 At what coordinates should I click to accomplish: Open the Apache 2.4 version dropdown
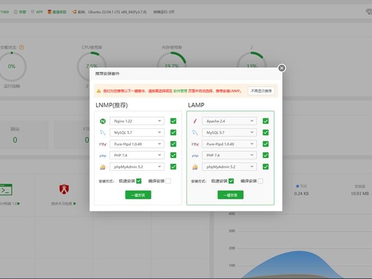point(230,121)
